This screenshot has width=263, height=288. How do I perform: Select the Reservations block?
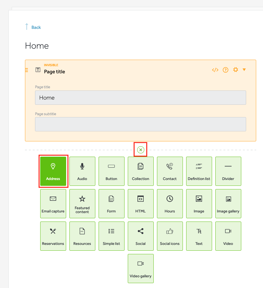click(53, 236)
